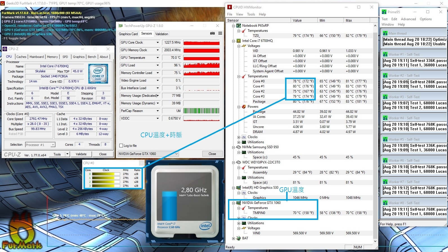Open the File menu in HWMonitor
The width and height of the screenshot is (448, 252).
pos(230,14)
